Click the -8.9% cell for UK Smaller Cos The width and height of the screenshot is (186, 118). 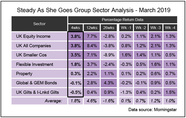109,55
